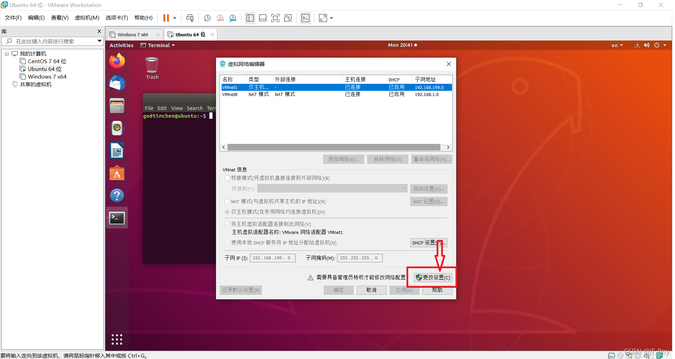Open the 选项卡(T) menu
The width and height of the screenshot is (675, 359).
[x=117, y=18]
